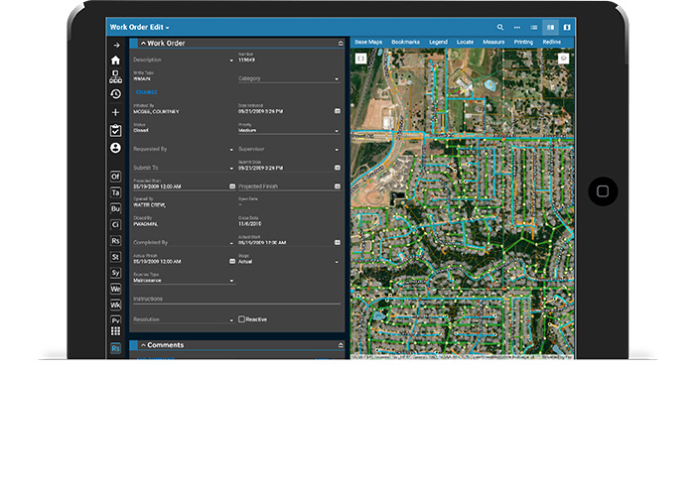Toggle the Reactive checkbox
Image resolution: width=695 pixels, height=494 pixels.
point(242,319)
